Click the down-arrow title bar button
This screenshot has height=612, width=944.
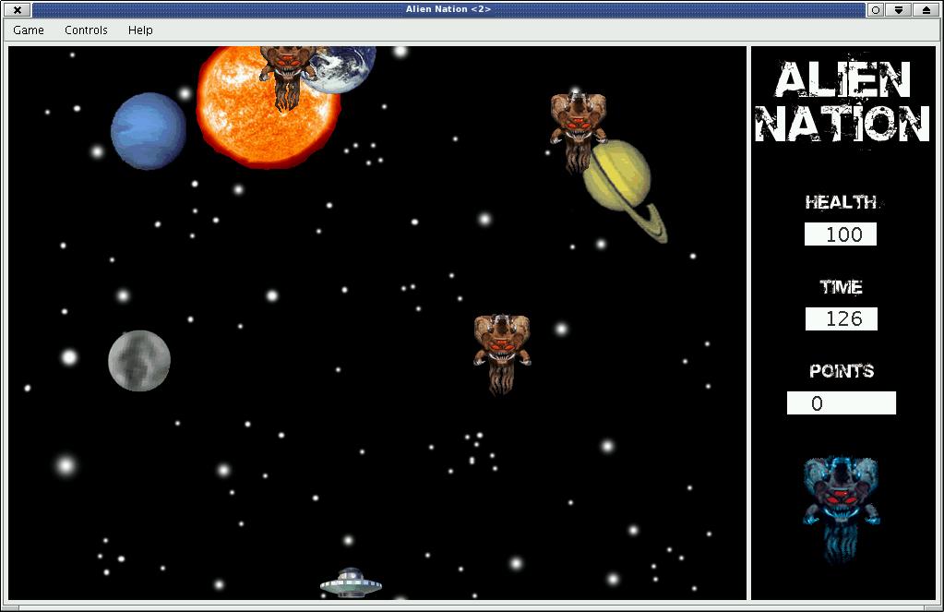click(898, 9)
